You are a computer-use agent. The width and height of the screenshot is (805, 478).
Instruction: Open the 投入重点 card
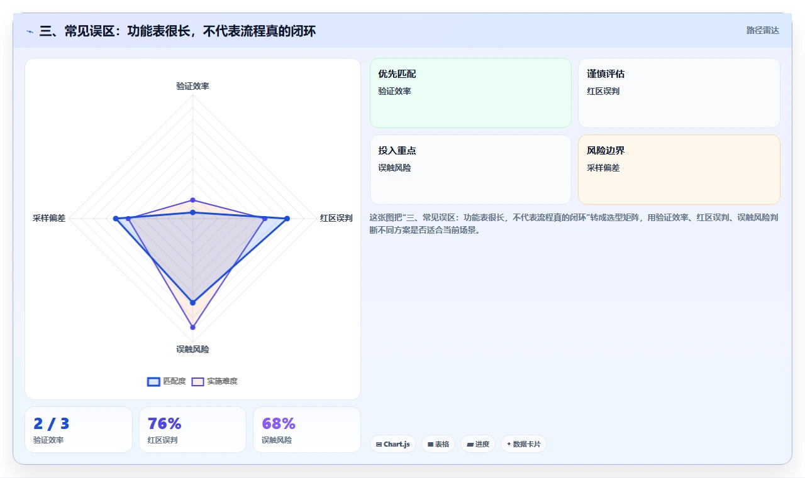tap(470, 170)
